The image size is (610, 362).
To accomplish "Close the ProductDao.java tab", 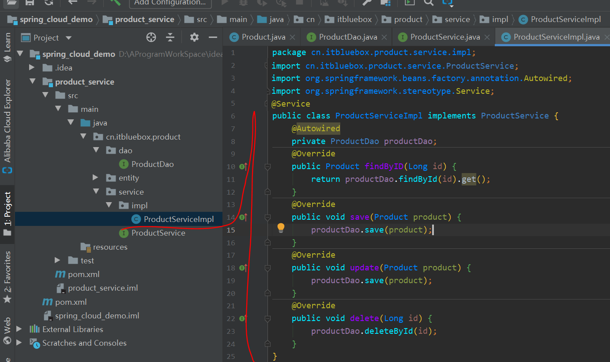I will [385, 38].
